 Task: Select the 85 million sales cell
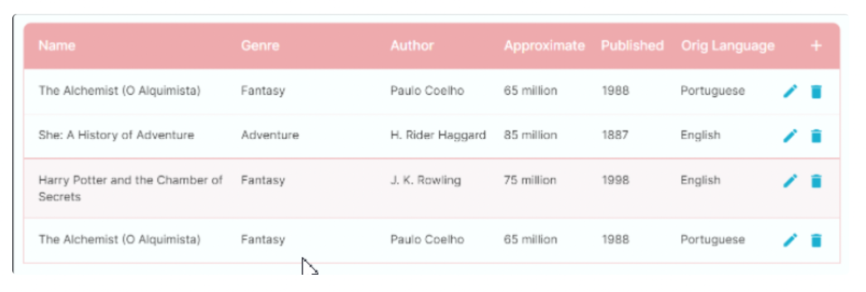point(530,135)
